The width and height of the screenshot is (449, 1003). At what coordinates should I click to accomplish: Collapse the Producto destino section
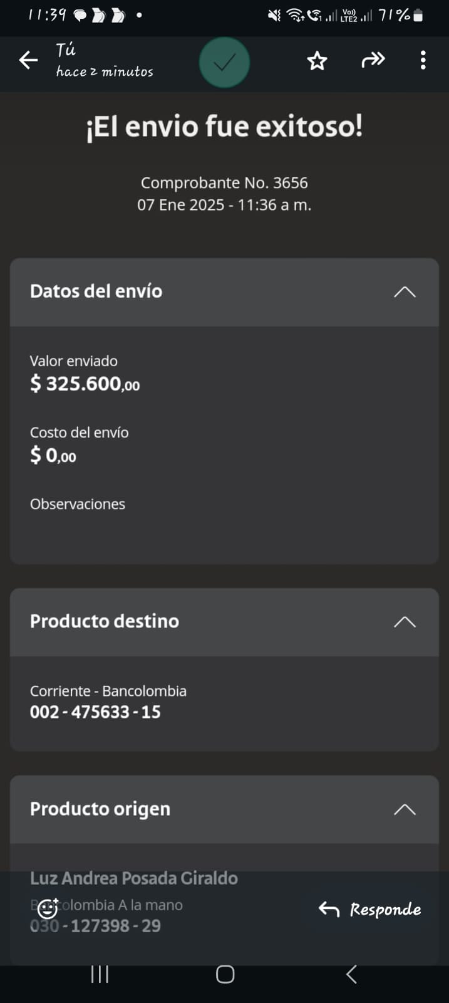pos(405,621)
